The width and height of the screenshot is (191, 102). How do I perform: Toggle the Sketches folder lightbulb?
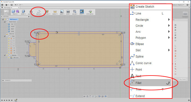[7, 55]
